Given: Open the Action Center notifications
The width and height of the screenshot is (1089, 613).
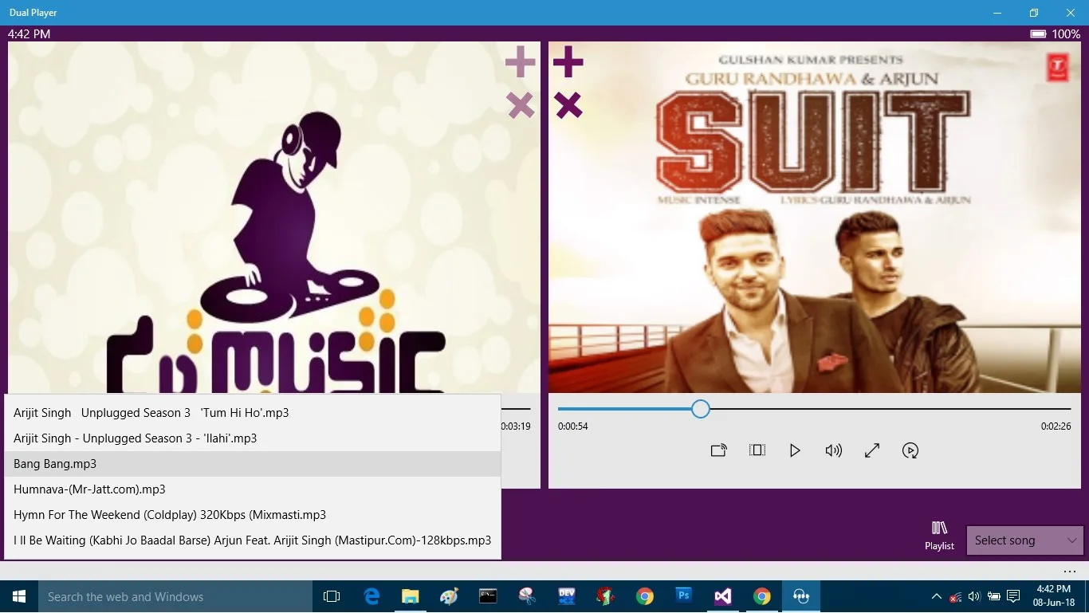Looking at the screenshot, I should [x=1013, y=596].
